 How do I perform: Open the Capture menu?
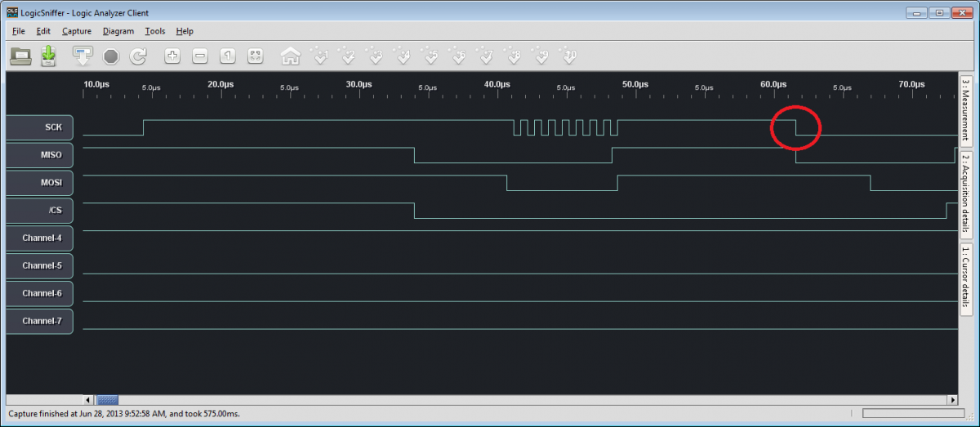coord(77,31)
